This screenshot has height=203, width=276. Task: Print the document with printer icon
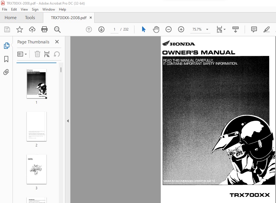pos(44,29)
